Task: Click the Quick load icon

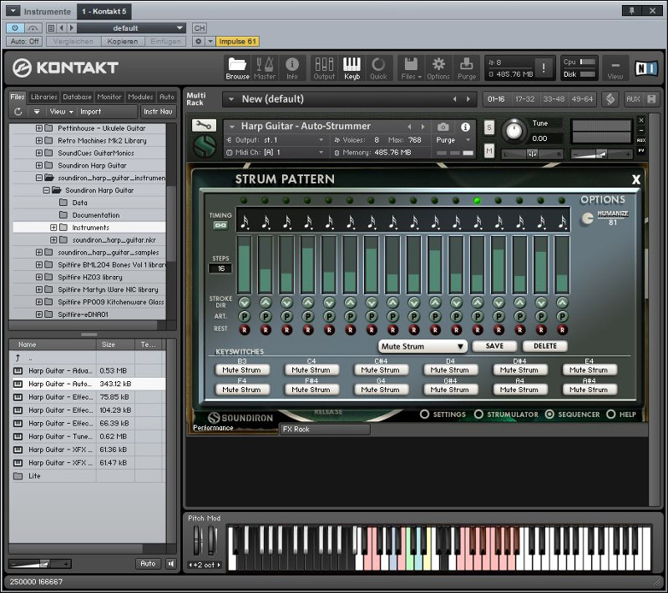Action: point(378,68)
